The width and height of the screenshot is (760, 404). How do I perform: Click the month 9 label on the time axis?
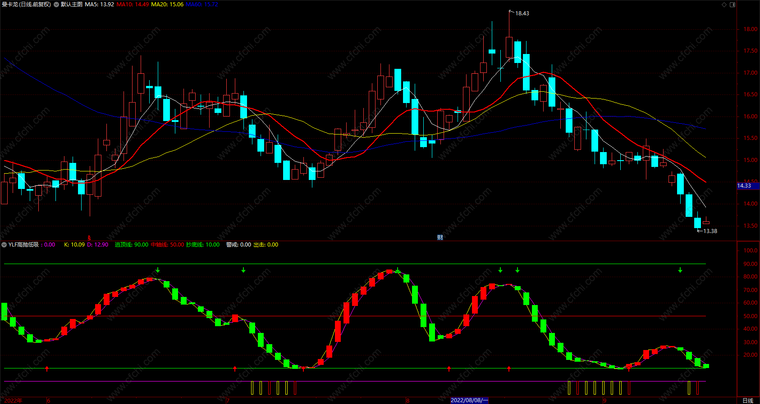605,400
